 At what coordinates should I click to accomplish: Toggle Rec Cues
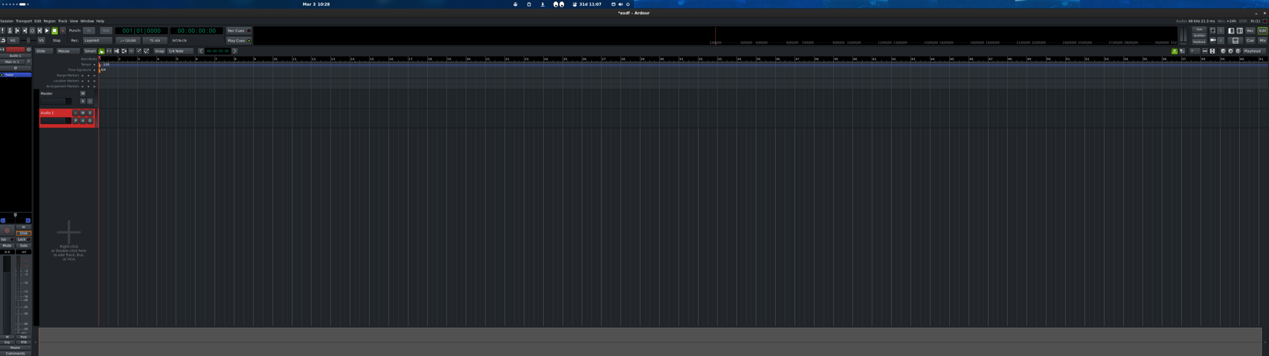coord(239,31)
